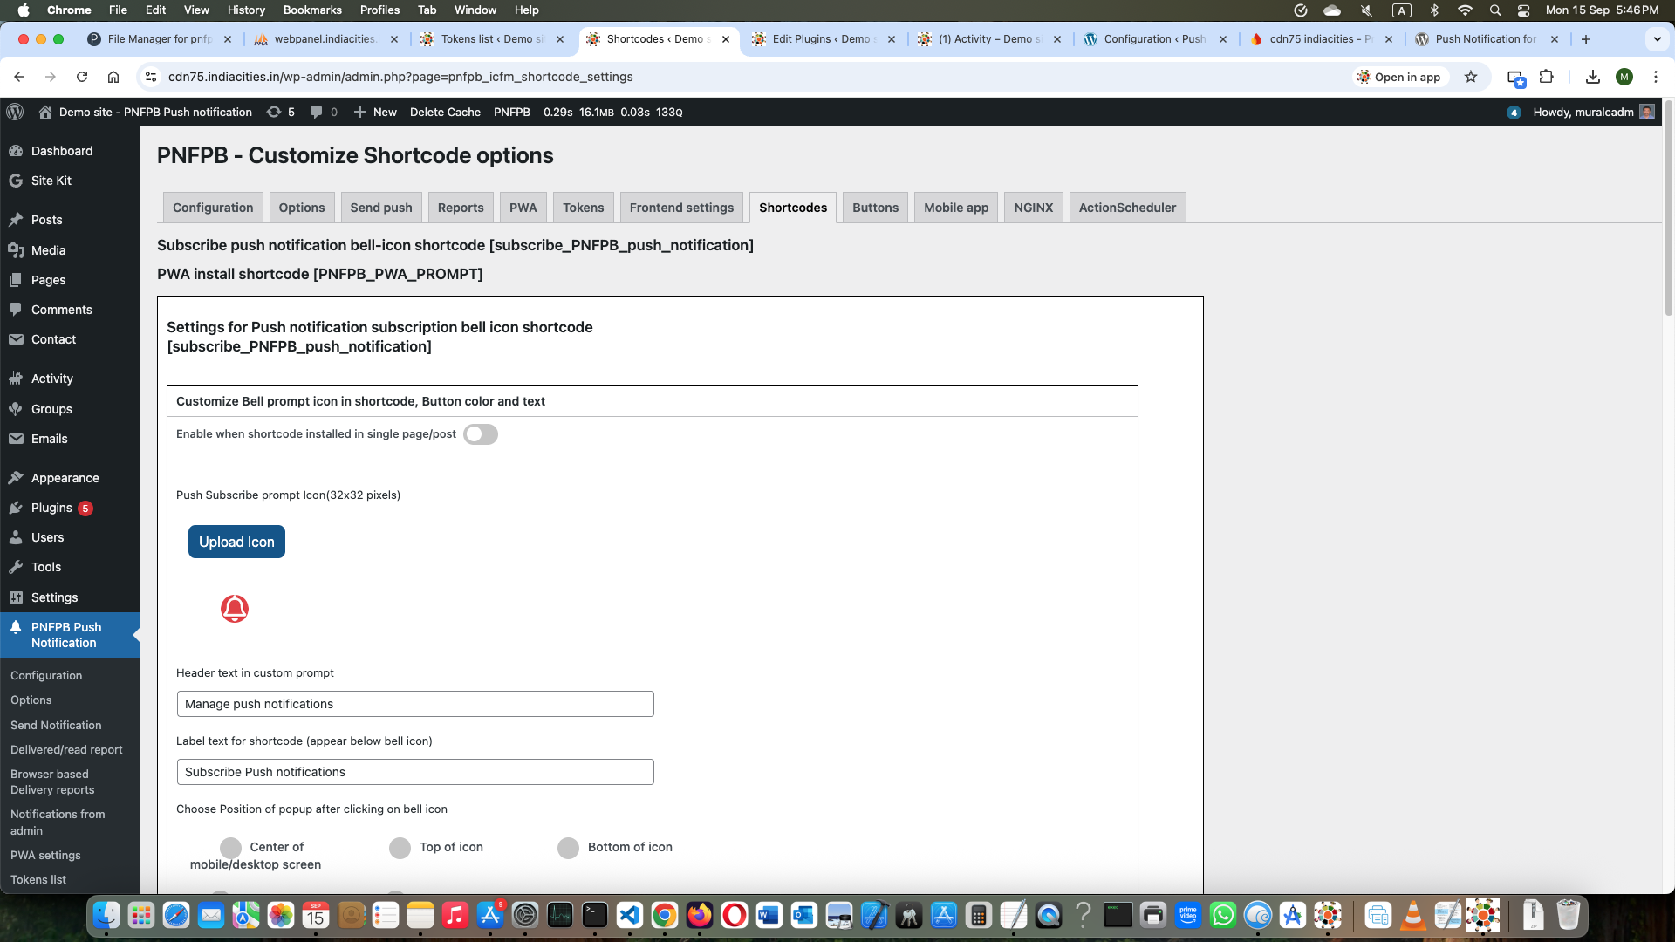
Task: Bookmark this page with the star icon
Action: point(1471,77)
